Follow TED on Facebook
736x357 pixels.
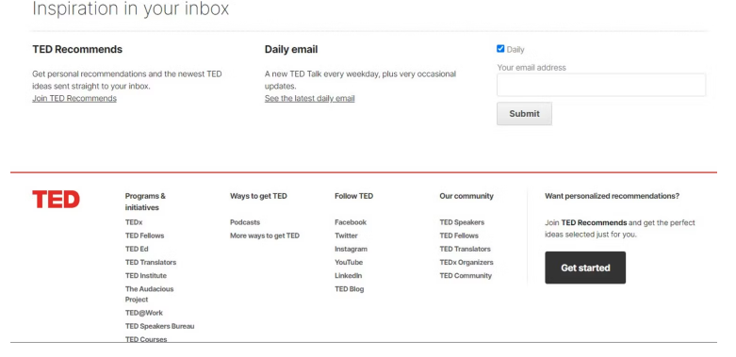pos(351,222)
